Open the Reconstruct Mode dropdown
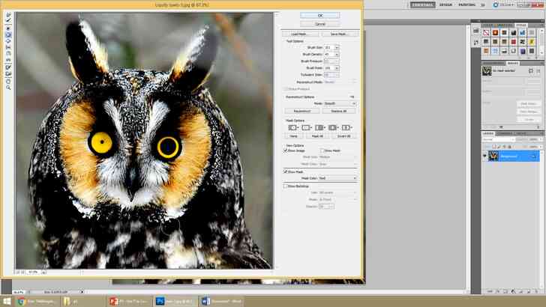 click(x=340, y=103)
